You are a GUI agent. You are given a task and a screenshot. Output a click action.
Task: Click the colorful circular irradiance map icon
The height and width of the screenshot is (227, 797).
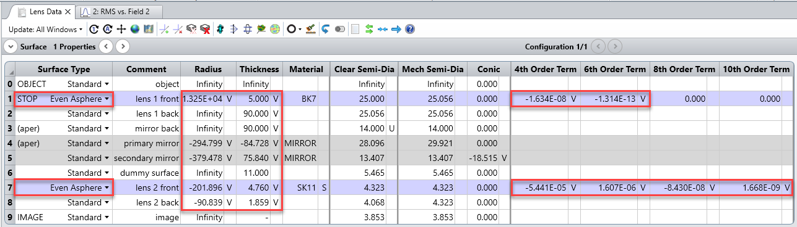pyautogui.click(x=275, y=29)
